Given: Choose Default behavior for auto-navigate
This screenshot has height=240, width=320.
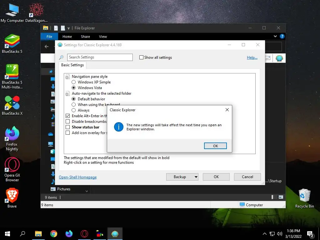Looking at the screenshot, I should point(74,99).
